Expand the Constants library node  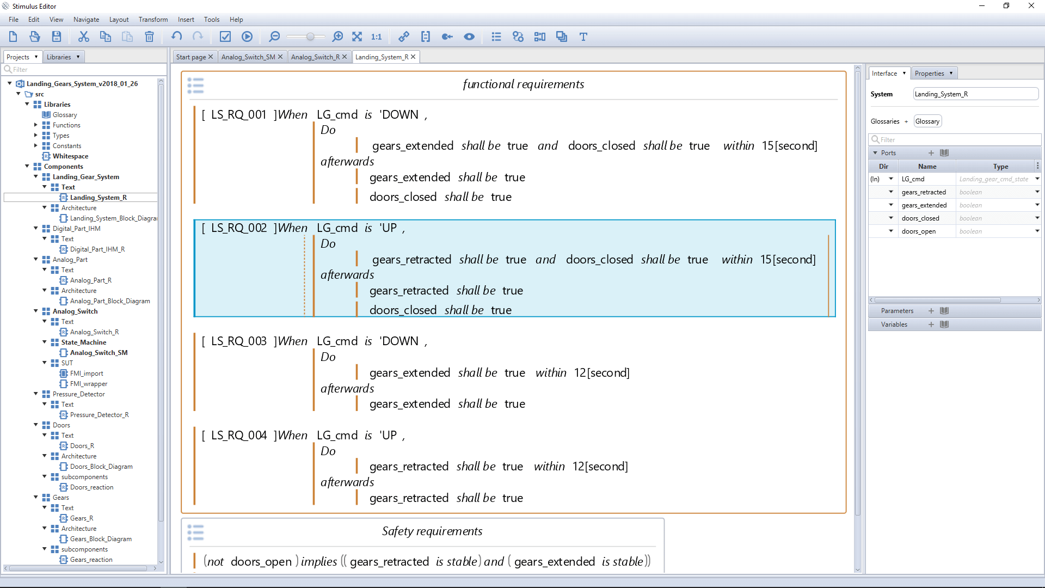(36, 145)
